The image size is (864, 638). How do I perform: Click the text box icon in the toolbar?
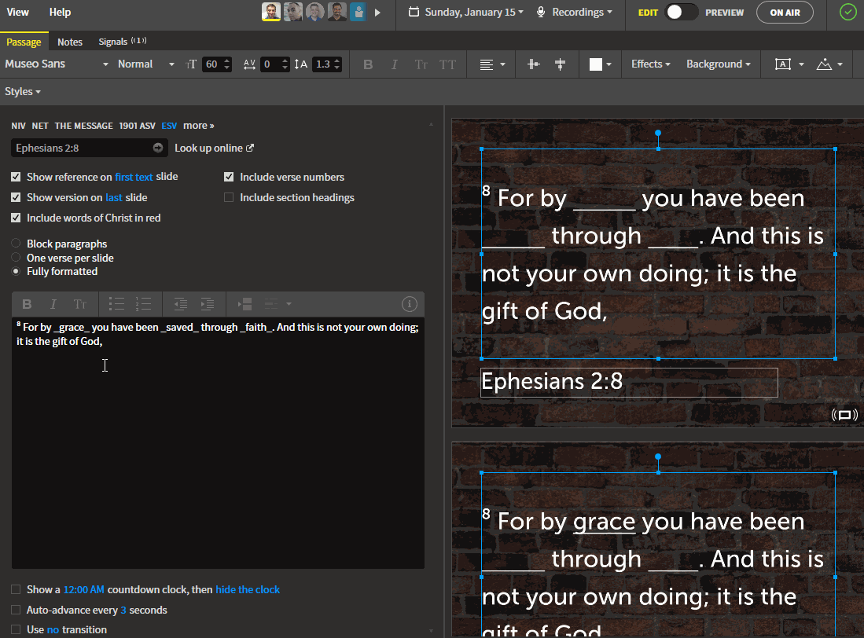[782, 64]
